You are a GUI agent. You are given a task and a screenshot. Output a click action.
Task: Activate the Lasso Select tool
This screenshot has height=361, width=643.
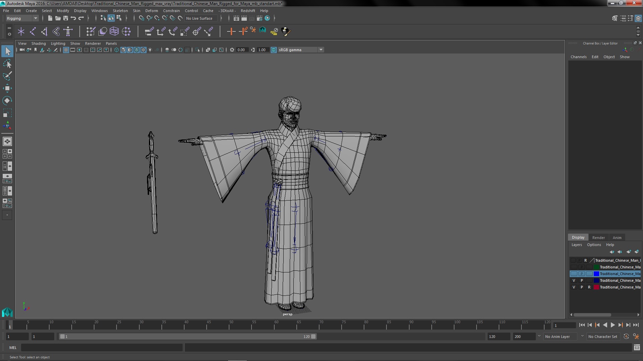(x=7, y=64)
